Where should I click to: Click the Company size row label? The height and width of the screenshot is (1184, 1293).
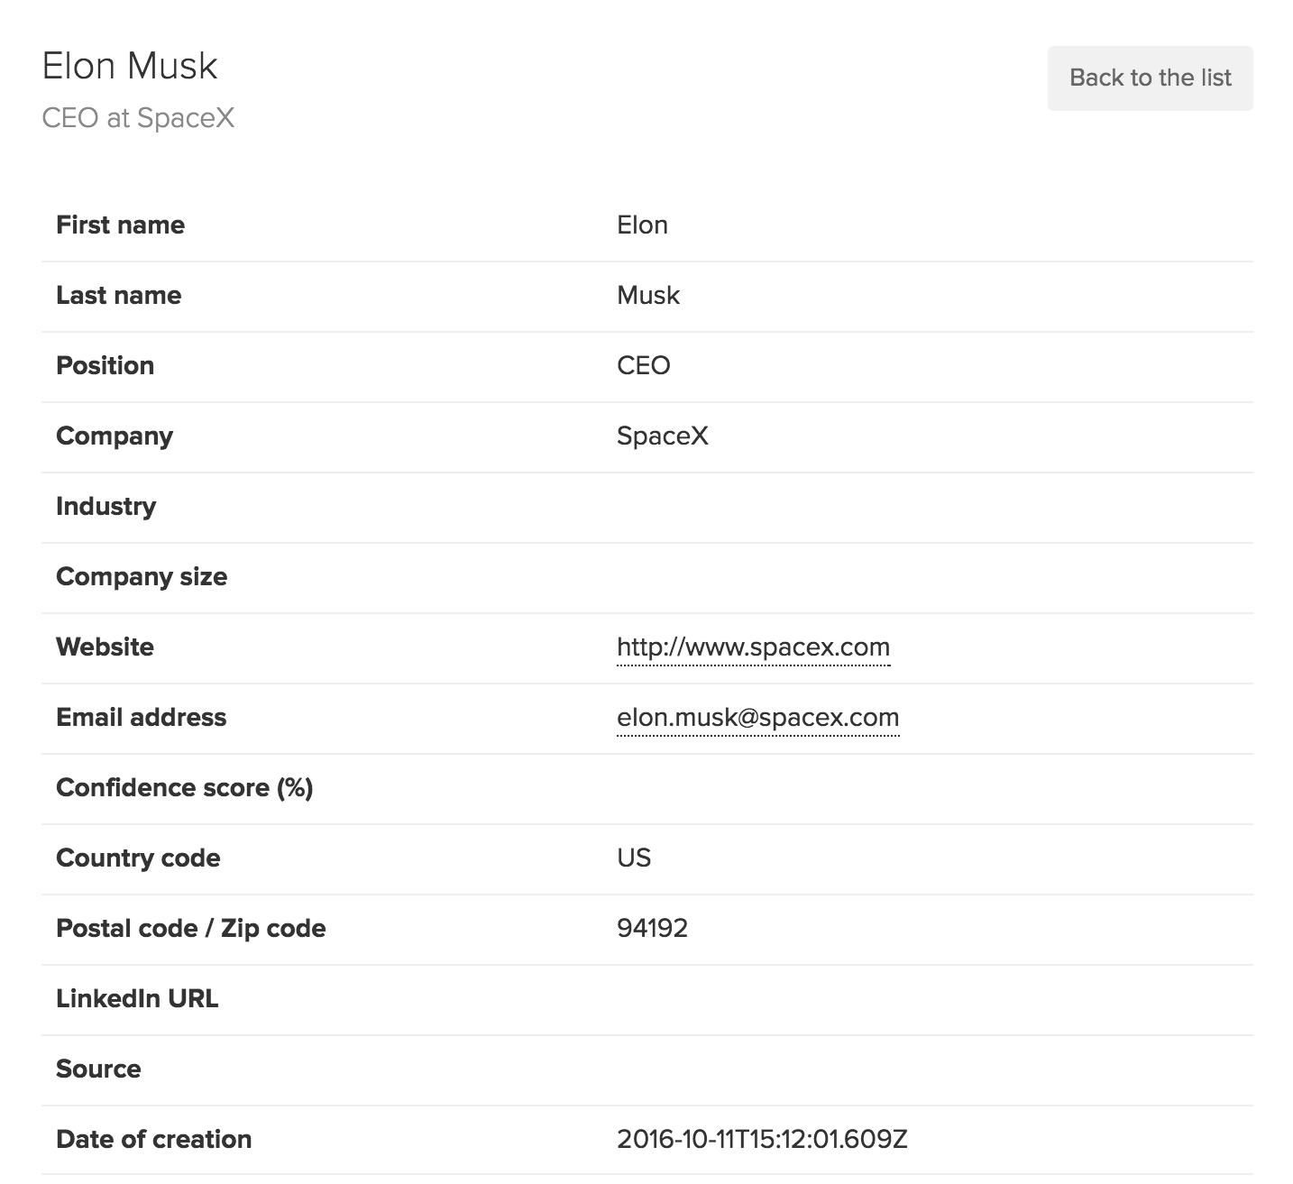(142, 577)
